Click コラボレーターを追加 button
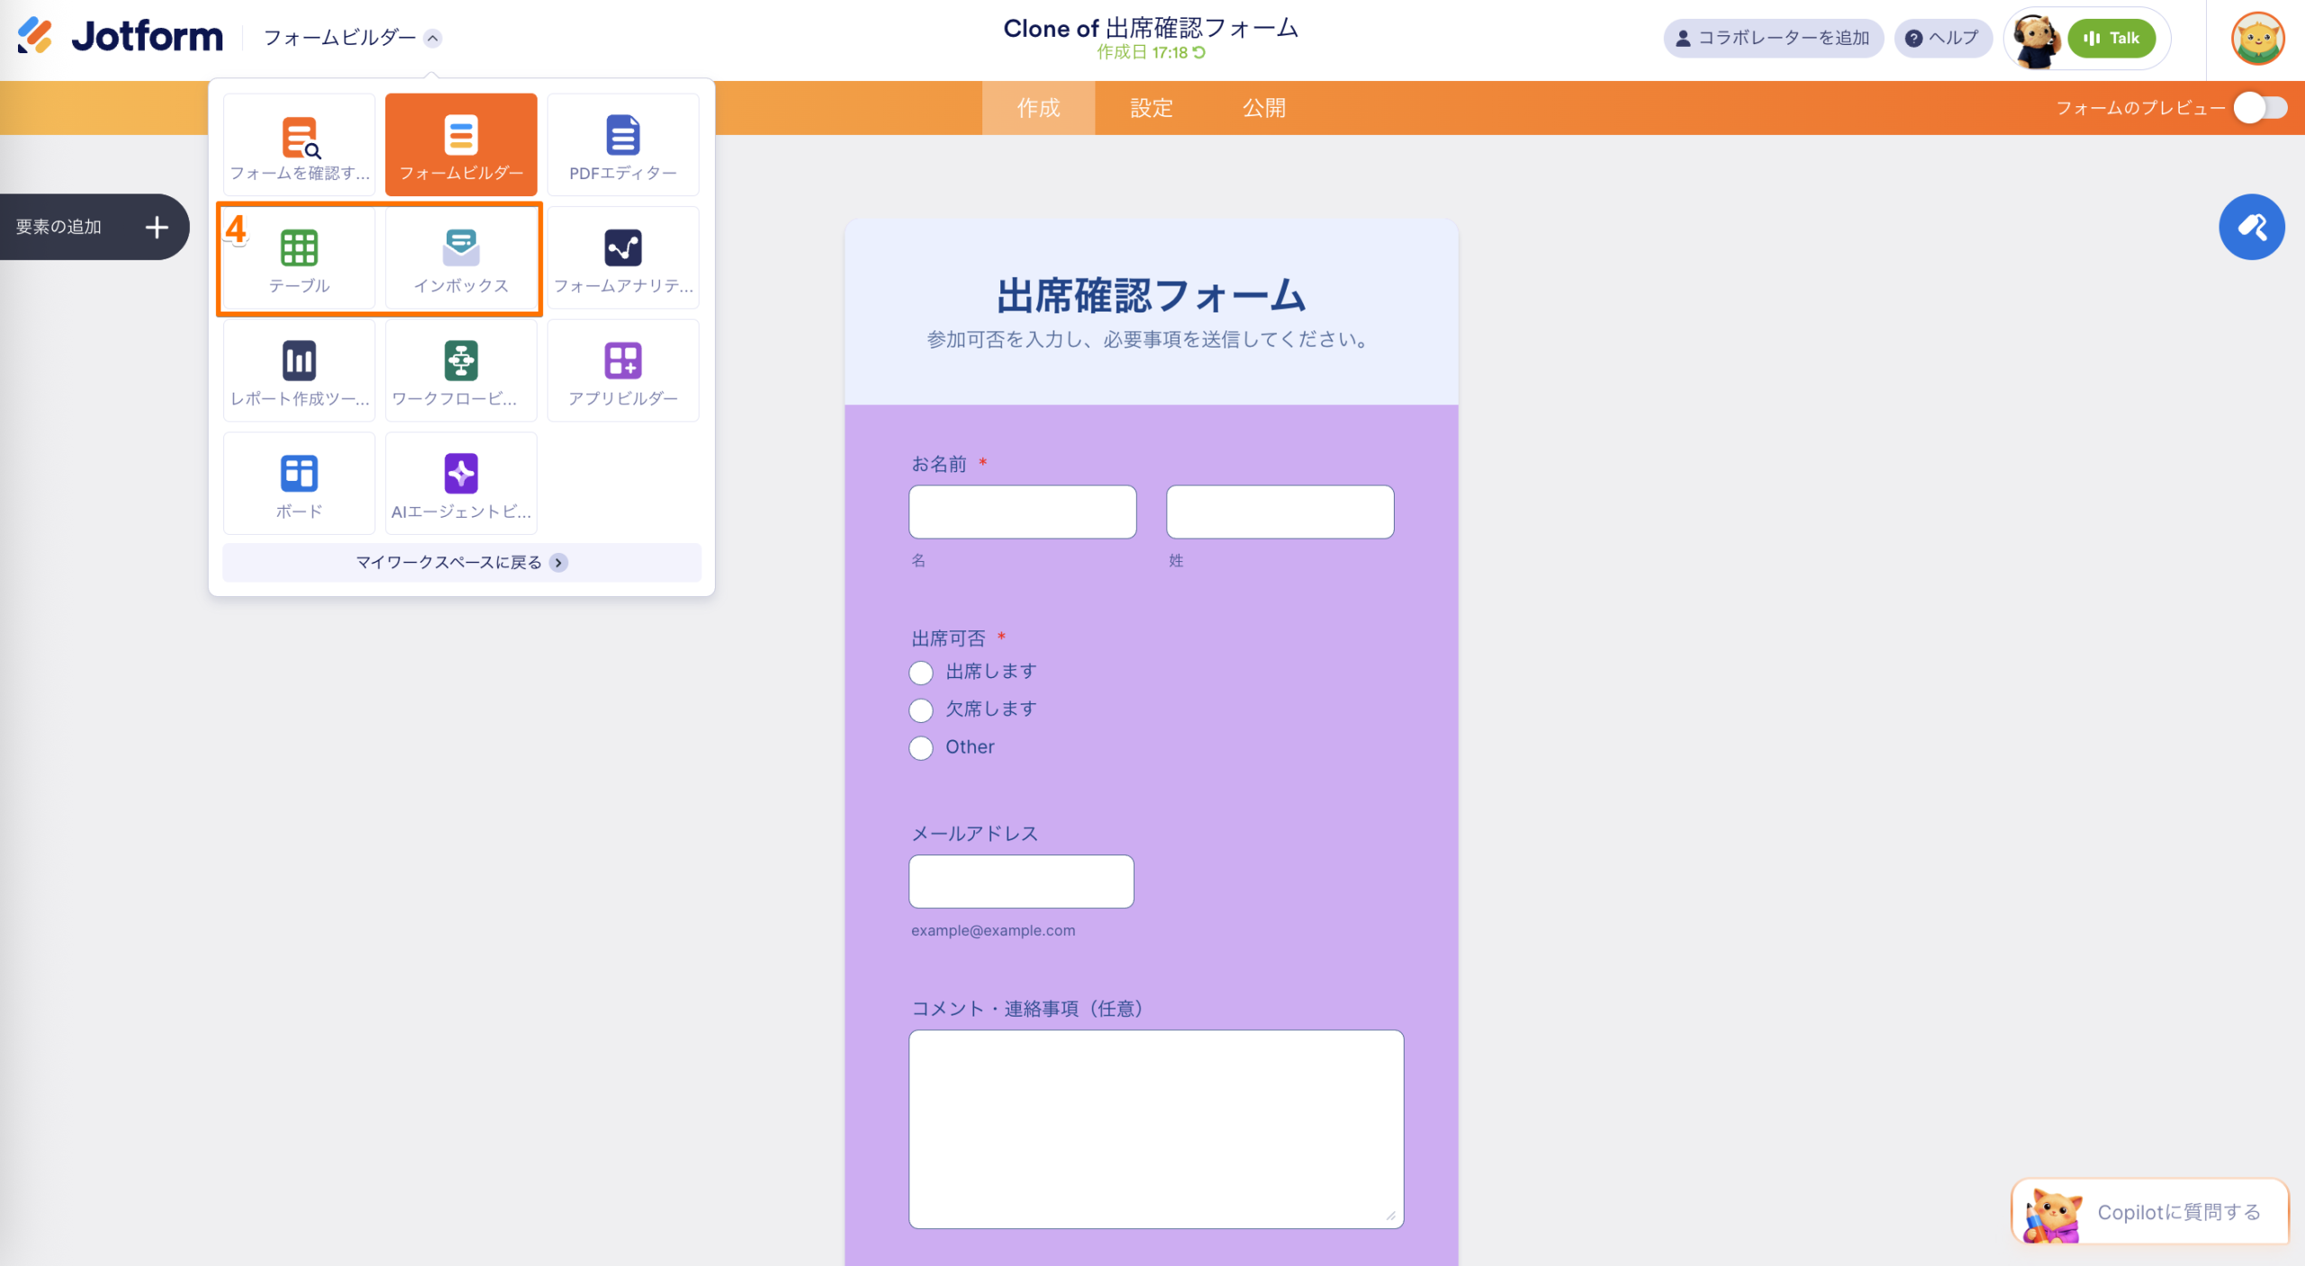Screen dimensions: 2305x1266 pyautogui.click(x=1773, y=39)
